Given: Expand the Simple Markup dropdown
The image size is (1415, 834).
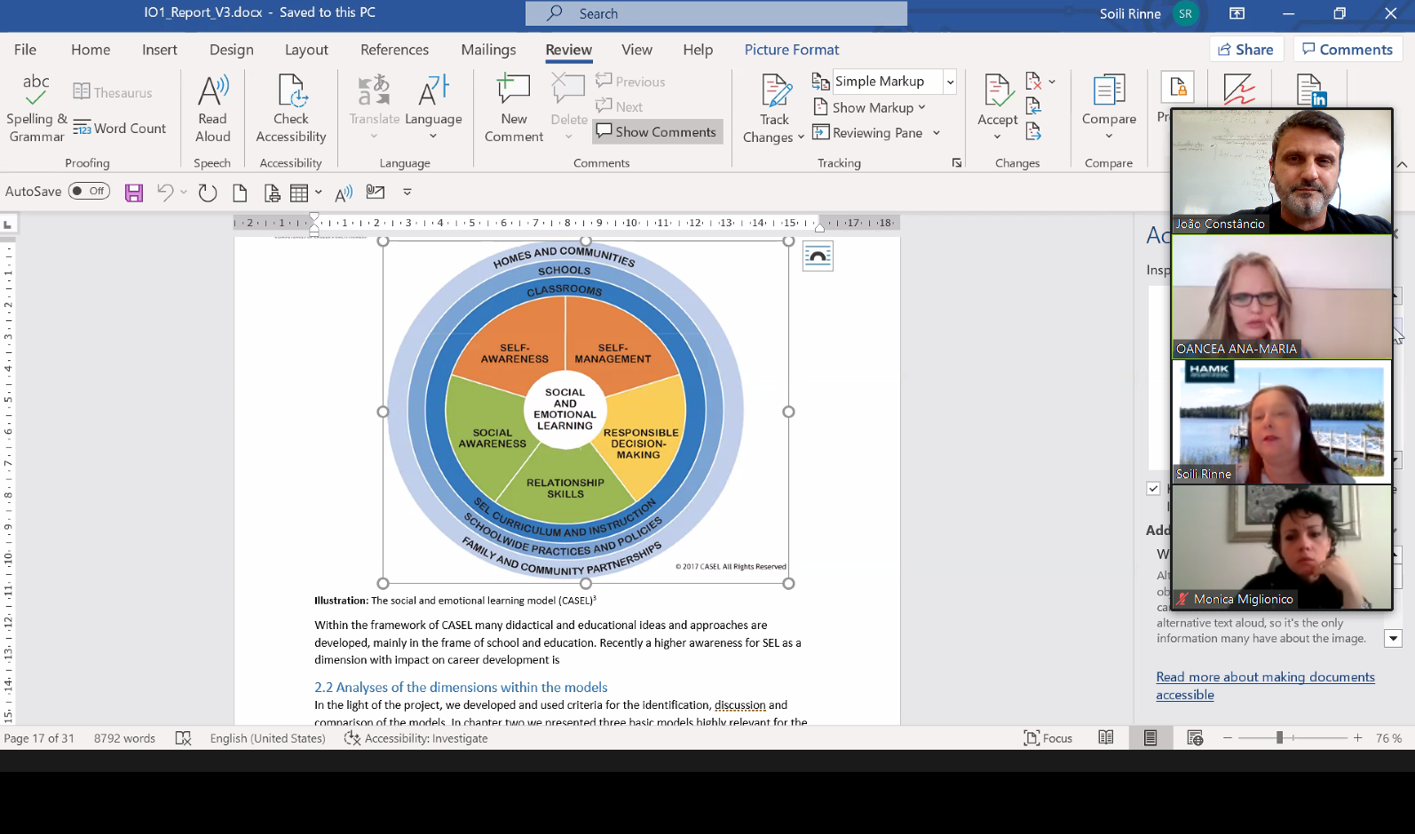Looking at the screenshot, I should 950,82.
